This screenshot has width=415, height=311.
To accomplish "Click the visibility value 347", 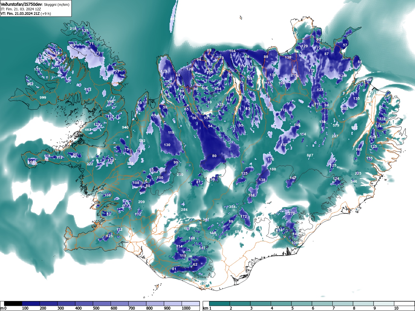I will click(206, 220).
